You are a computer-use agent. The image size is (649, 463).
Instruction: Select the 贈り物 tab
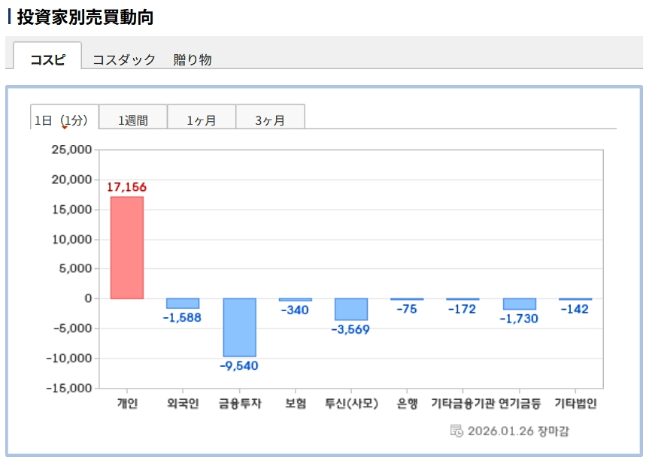pyautogui.click(x=193, y=59)
